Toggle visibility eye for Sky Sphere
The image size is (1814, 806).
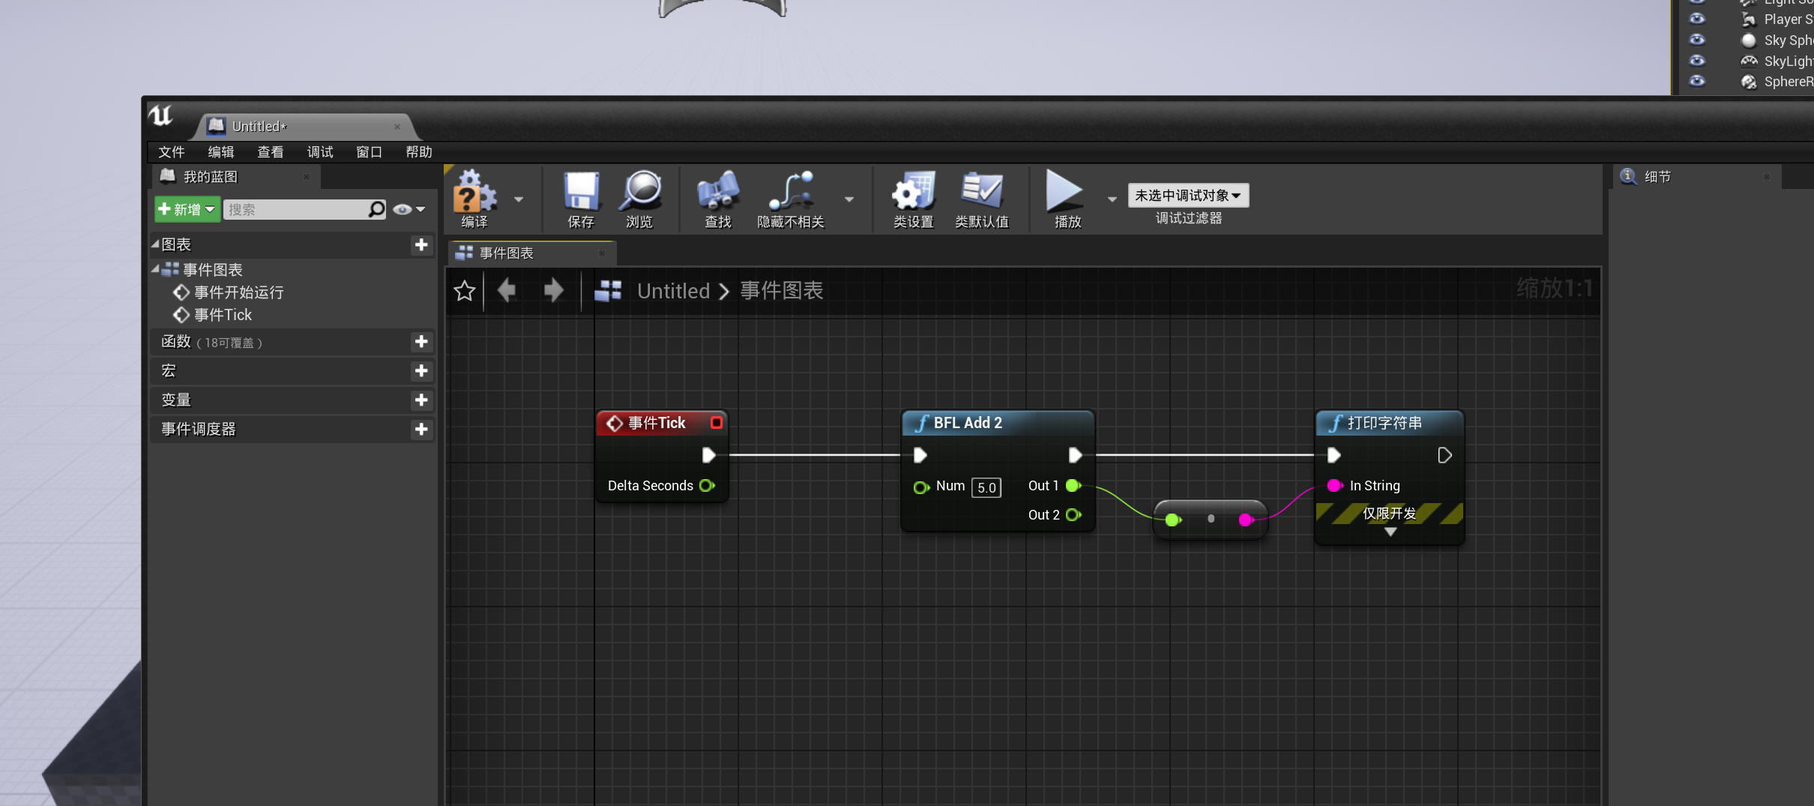(x=1697, y=40)
